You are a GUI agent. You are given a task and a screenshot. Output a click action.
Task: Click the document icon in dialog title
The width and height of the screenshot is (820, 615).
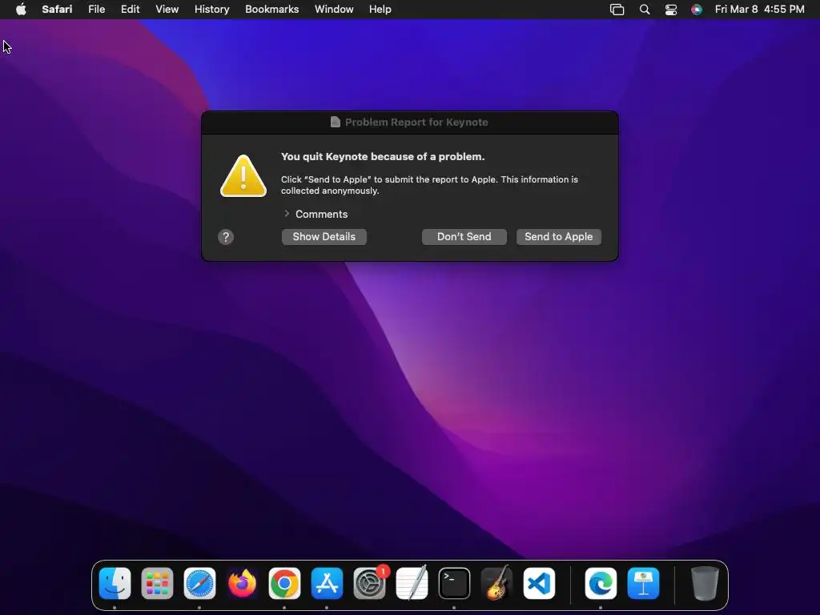coord(336,122)
